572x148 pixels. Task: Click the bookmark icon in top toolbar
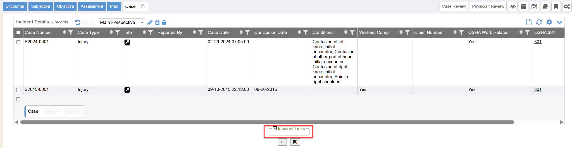556,6
